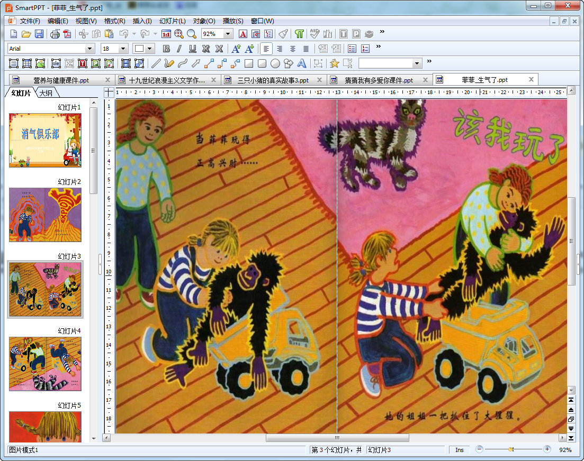Insert a picture frame from the toolbar

[x=40, y=63]
